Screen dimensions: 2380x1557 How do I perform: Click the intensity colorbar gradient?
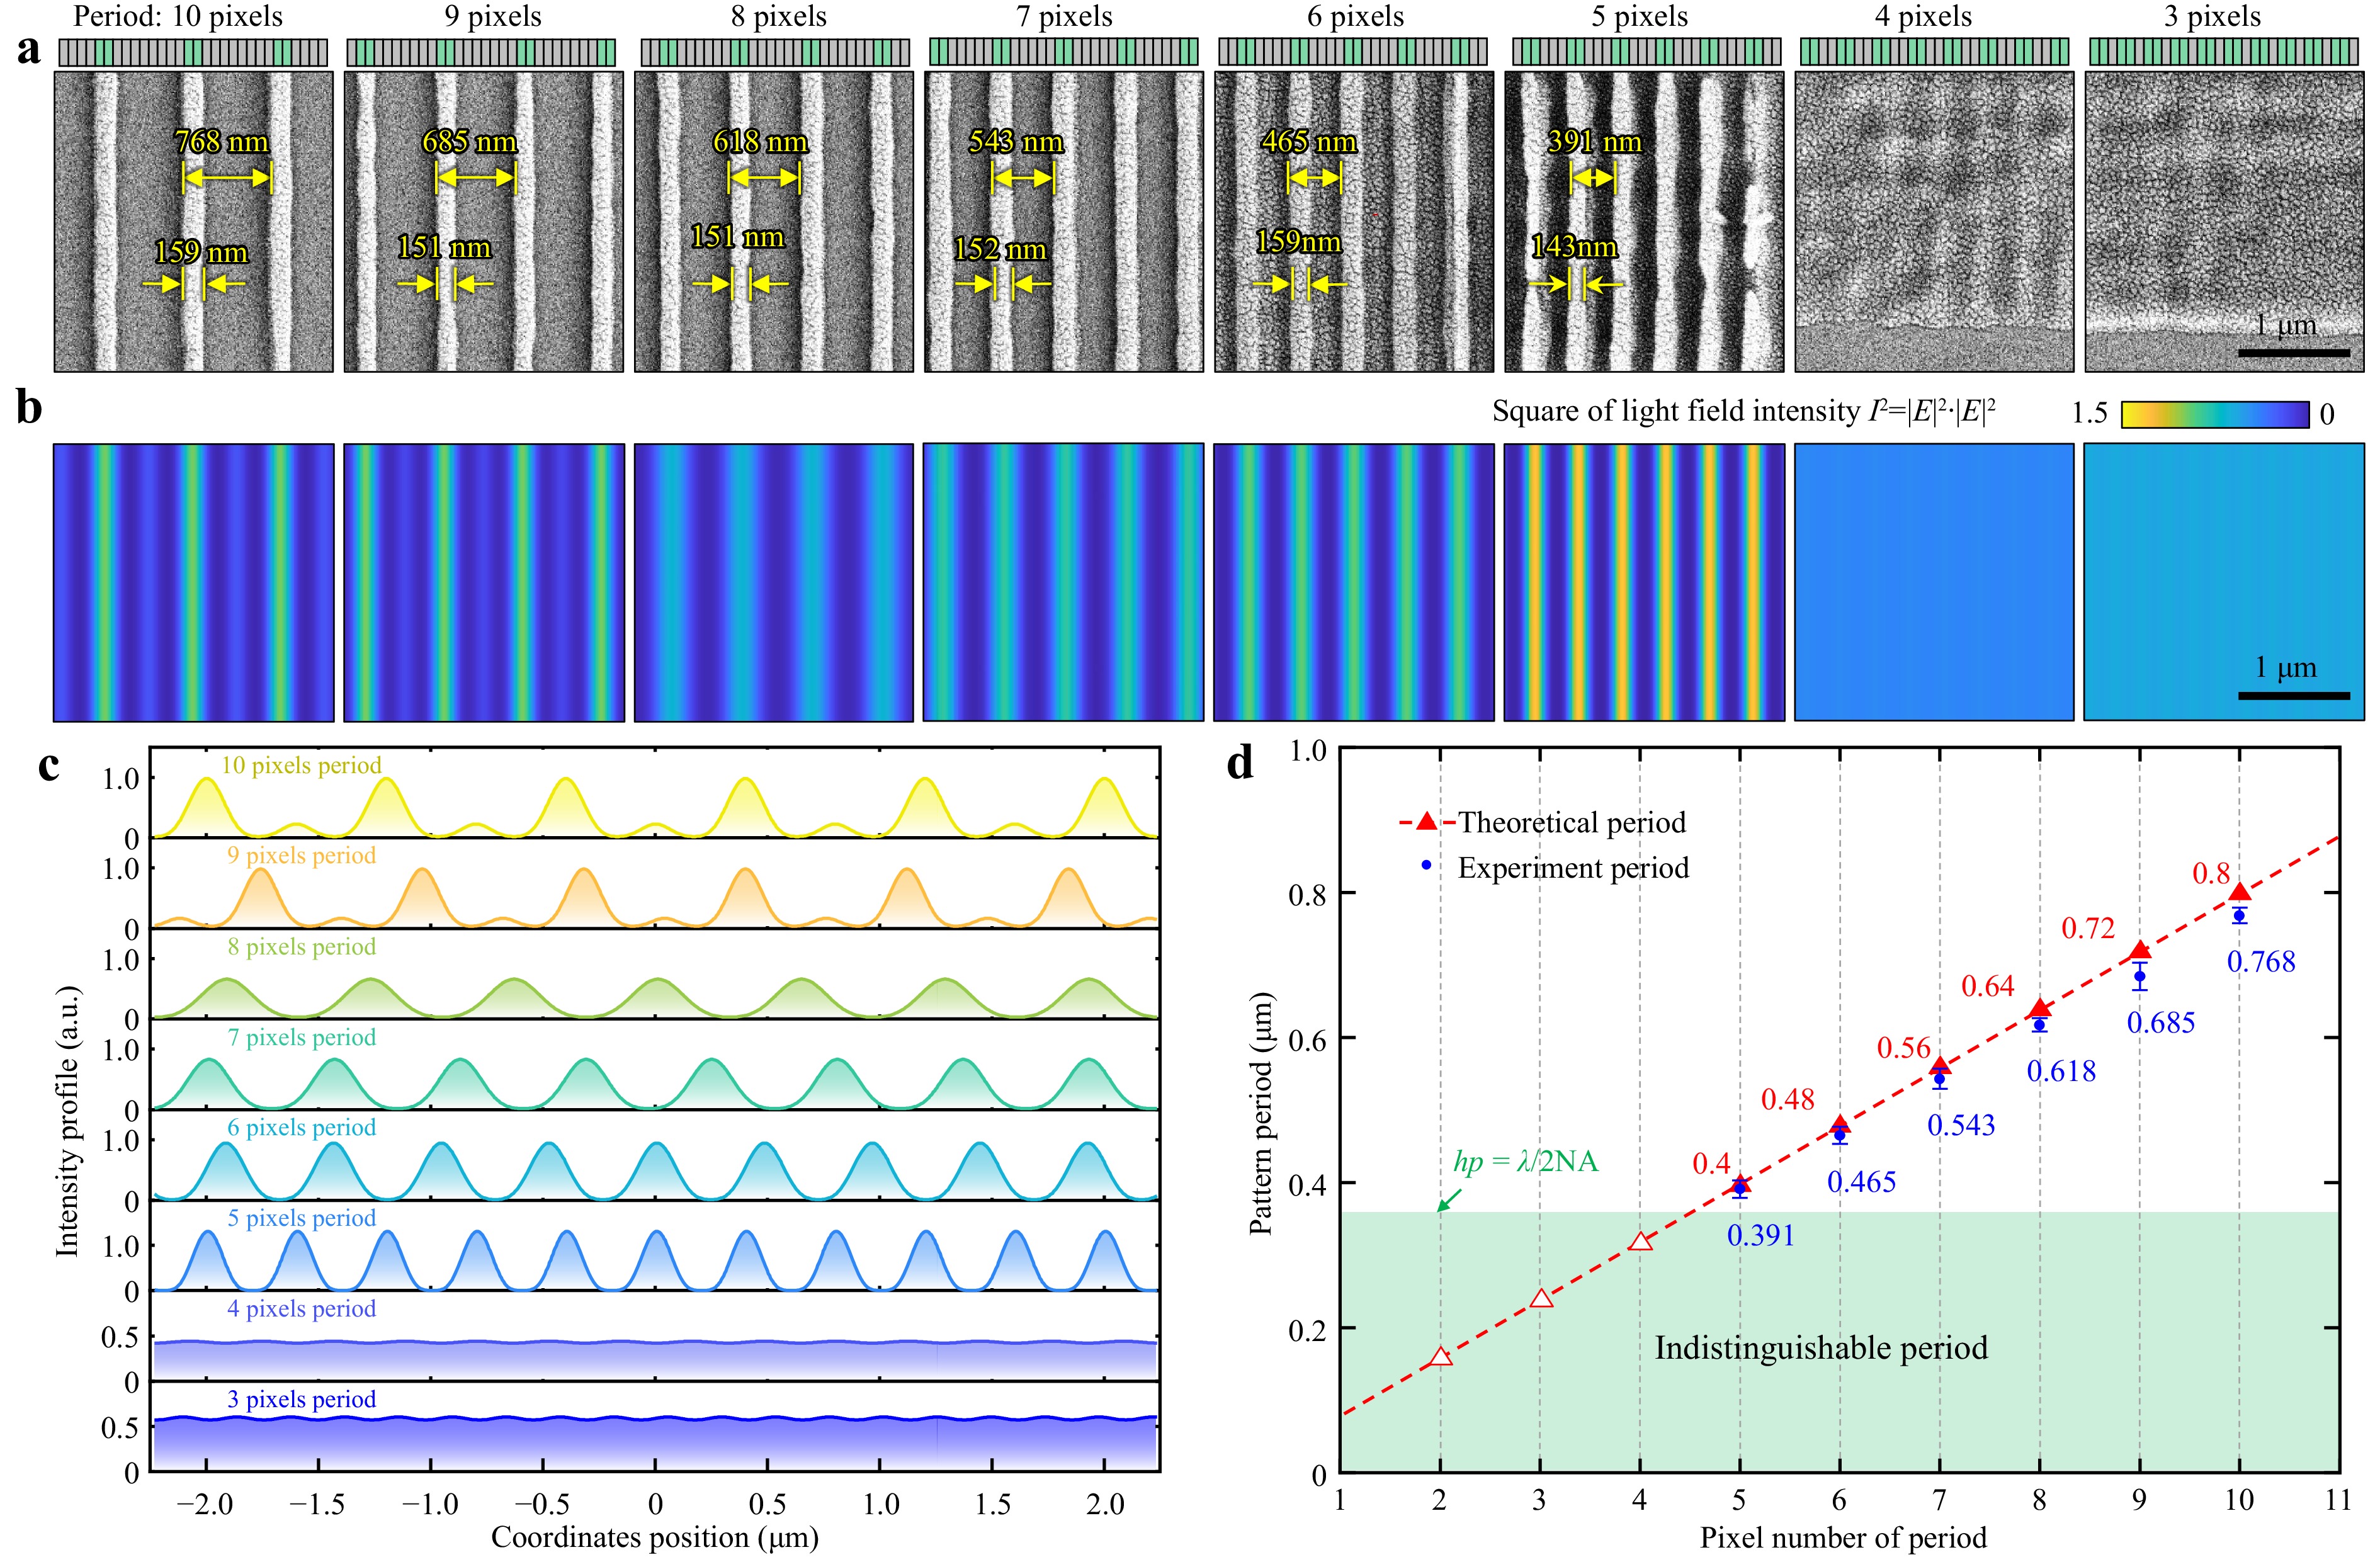(2215, 414)
